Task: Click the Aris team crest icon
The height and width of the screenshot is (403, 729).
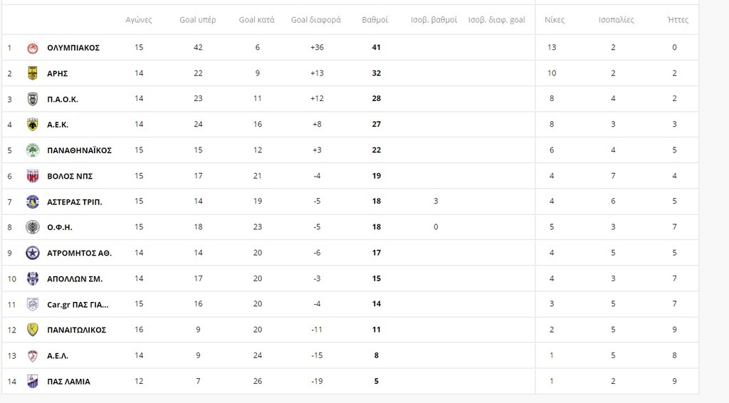Action: (33, 73)
